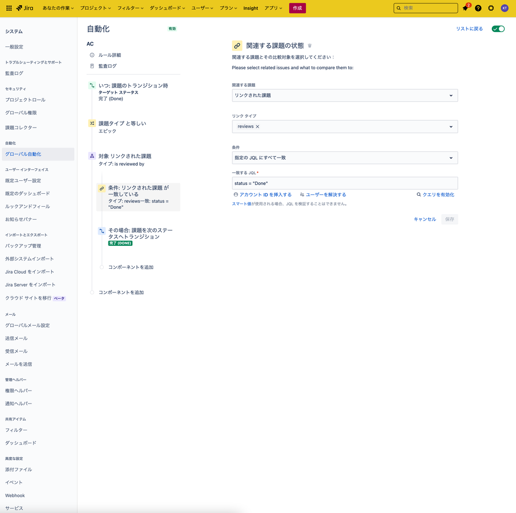The width and height of the screenshot is (516, 513).
Task: Click the 有効 status badge
Action: click(173, 28)
